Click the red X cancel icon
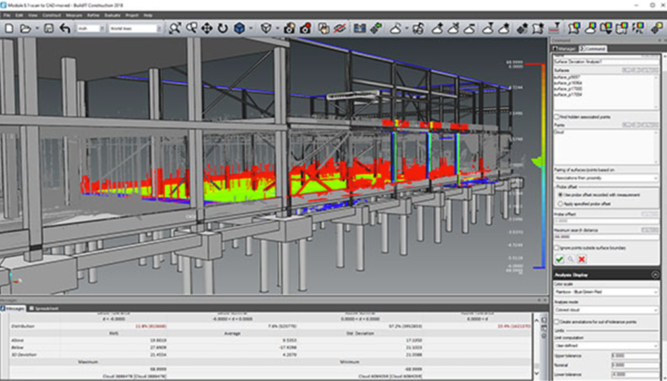The width and height of the screenshot is (667, 381). pos(581,259)
